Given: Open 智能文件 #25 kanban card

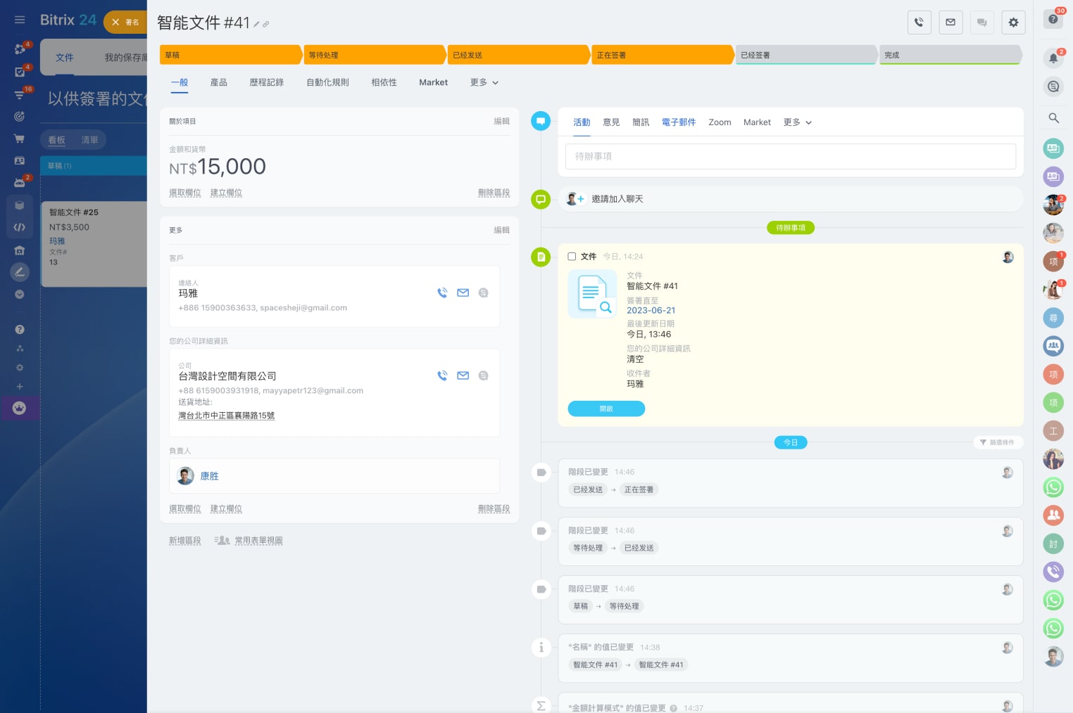Looking at the screenshot, I should pyautogui.click(x=94, y=243).
